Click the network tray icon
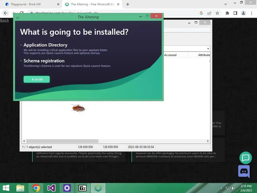This screenshot has width=257, height=193. click(227, 188)
